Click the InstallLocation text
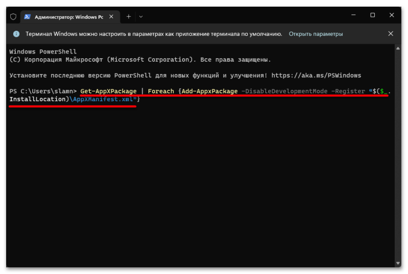The width and height of the screenshot is (408, 274). coord(37,99)
